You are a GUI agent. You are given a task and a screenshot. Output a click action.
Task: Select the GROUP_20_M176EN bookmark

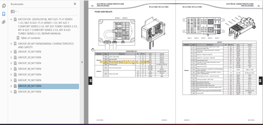coord(29,58)
